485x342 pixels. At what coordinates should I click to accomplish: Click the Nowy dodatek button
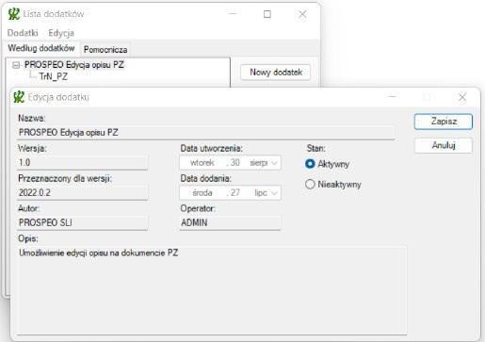[275, 73]
